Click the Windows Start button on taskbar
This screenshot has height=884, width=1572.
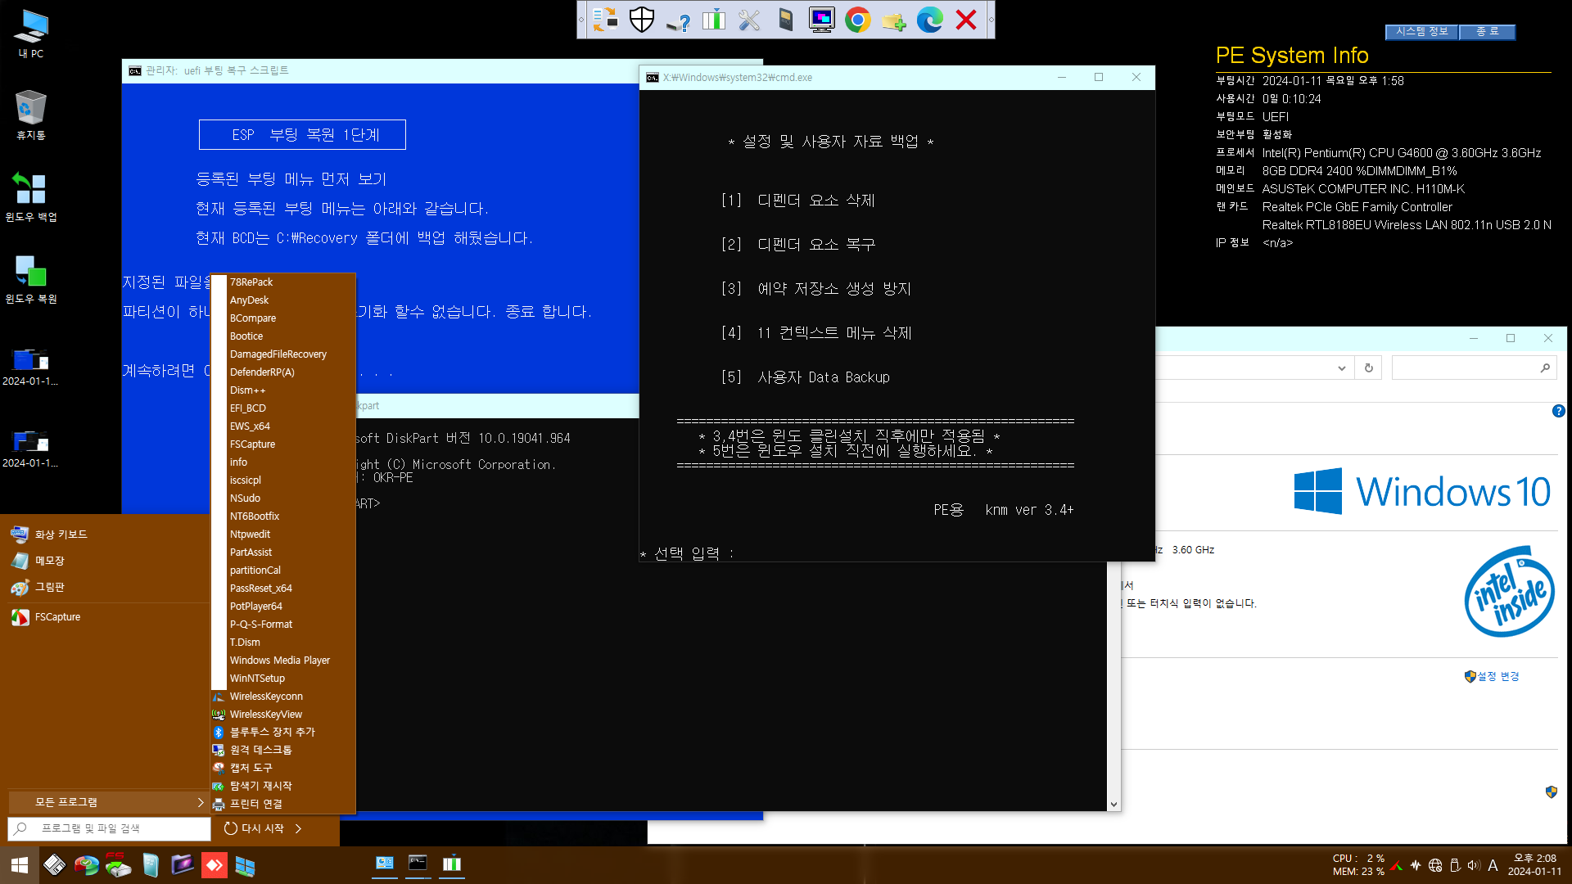point(20,865)
